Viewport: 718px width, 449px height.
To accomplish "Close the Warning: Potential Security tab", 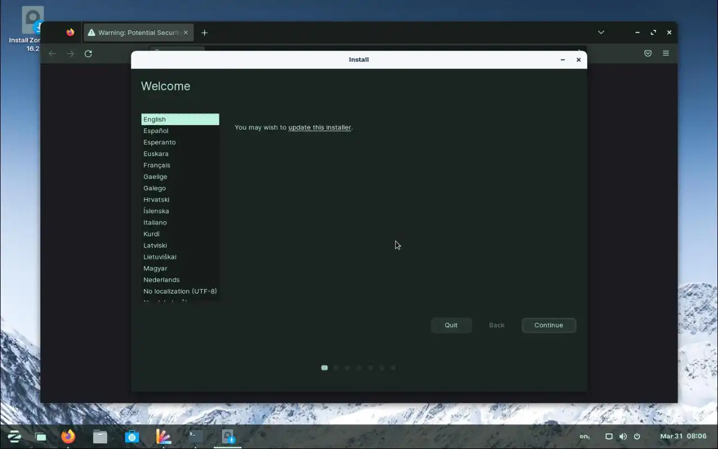I will point(186,33).
